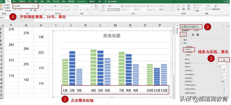Click the Copy icon in clipboard group

(x=5, y=8)
